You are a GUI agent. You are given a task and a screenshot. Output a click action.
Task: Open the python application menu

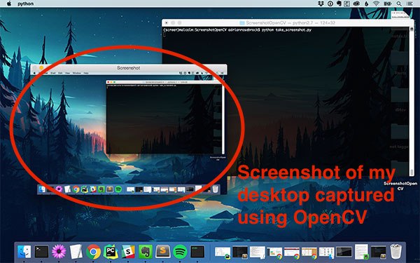click(x=25, y=4)
